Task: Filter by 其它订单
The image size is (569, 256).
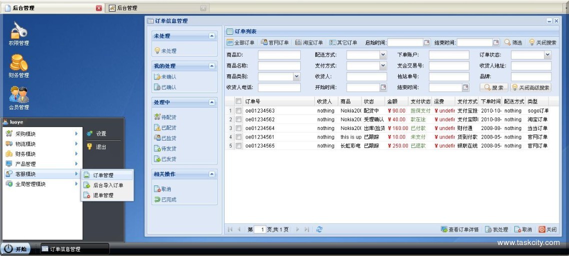Action: 343,42
